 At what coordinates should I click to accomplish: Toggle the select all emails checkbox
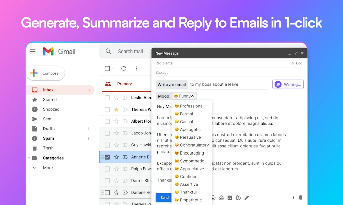click(107, 68)
